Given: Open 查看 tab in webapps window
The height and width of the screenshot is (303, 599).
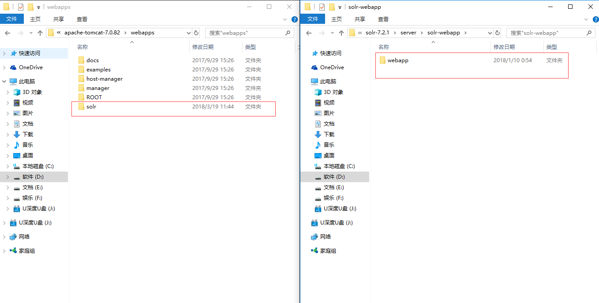Looking at the screenshot, I should tap(82, 19).
